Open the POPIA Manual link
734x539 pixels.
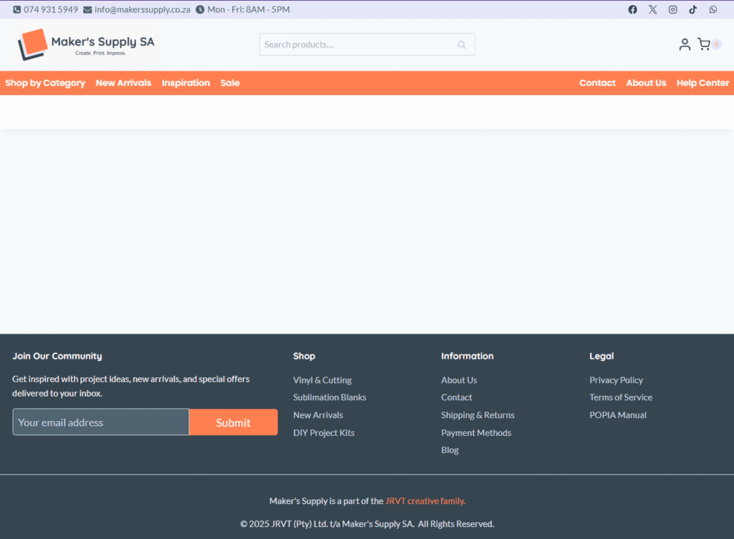[618, 415]
